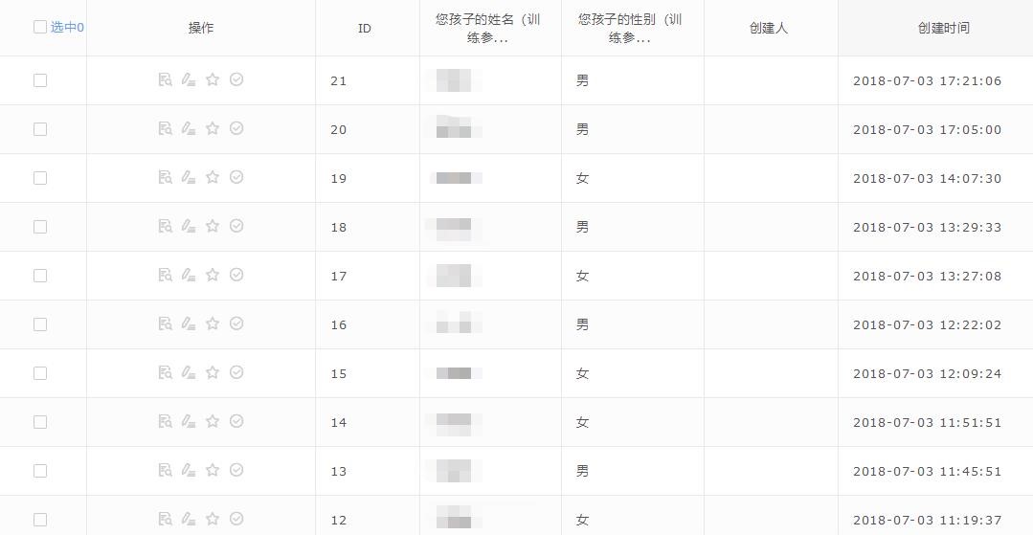Open the detail view for ID 17
The height and width of the screenshot is (535, 1033).
point(165,276)
